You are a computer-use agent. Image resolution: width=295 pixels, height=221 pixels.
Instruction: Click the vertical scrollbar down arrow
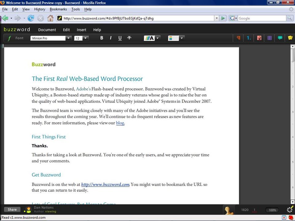pyautogui.click(x=293, y=202)
